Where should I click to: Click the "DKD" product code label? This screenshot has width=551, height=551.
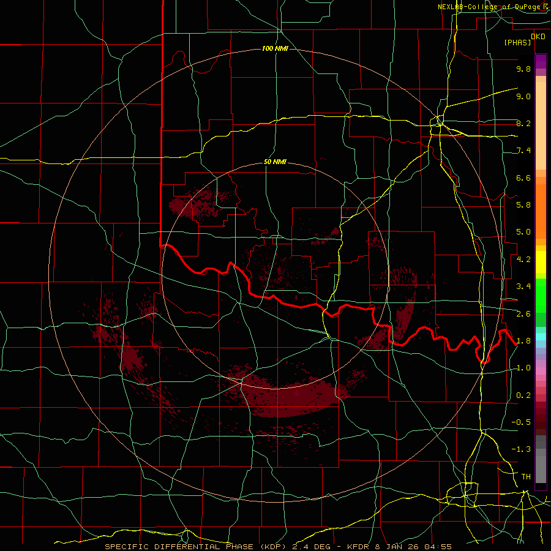[x=538, y=37]
